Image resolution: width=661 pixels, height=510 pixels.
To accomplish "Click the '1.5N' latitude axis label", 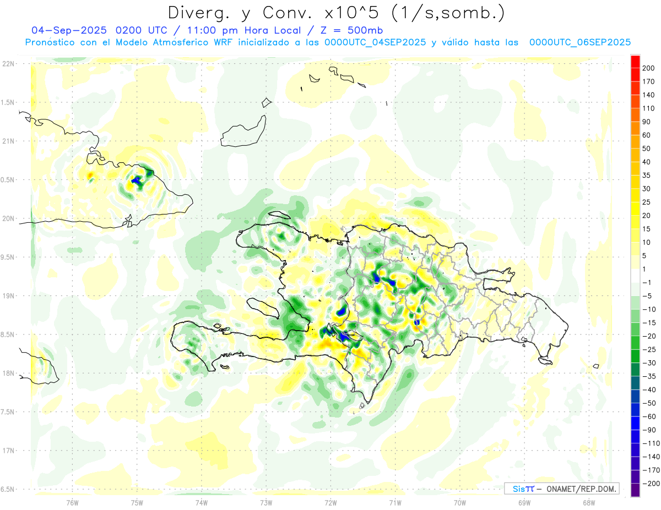I will pos(8,102).
